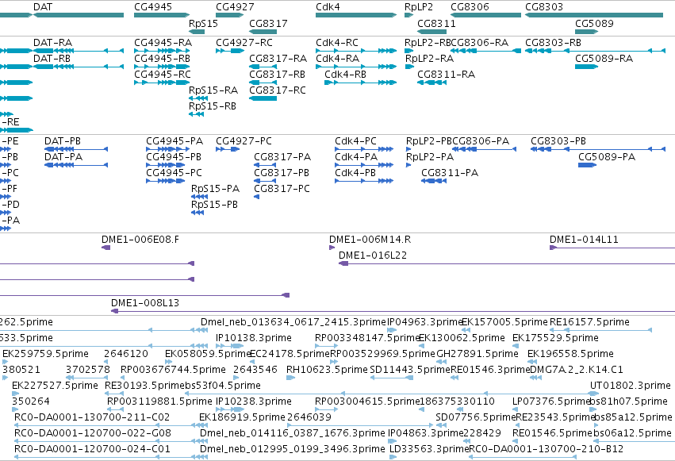This screenshot has height=461, width=675.
Task: Select the EK186919.5prime EST label
Action: click(243, 417)
